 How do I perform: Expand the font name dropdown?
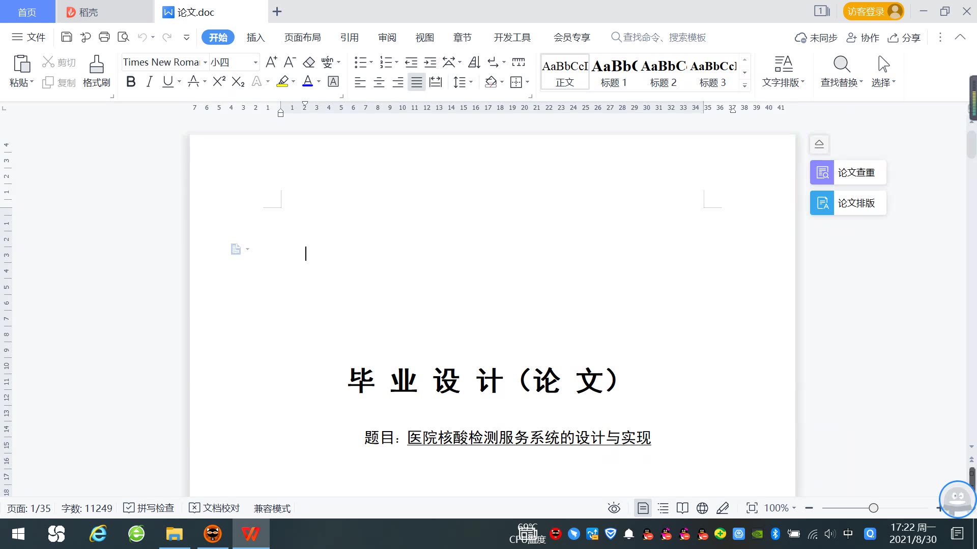point(205,62)
